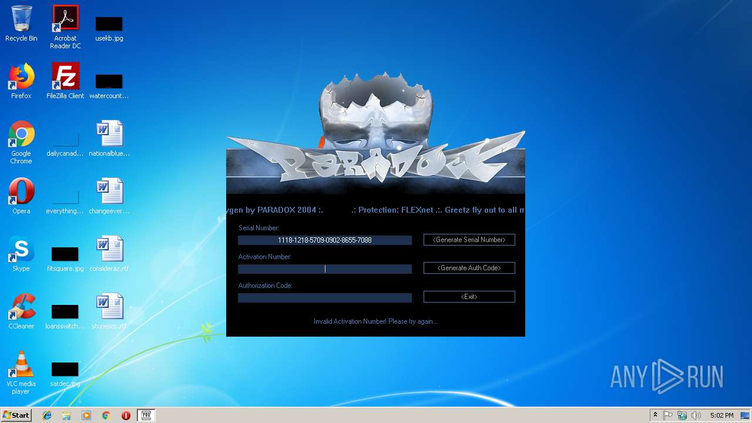
Task: Open Opera from the taskbar
Action: 126,415
